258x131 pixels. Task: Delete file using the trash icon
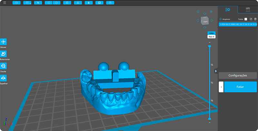(x=255, y=19)
